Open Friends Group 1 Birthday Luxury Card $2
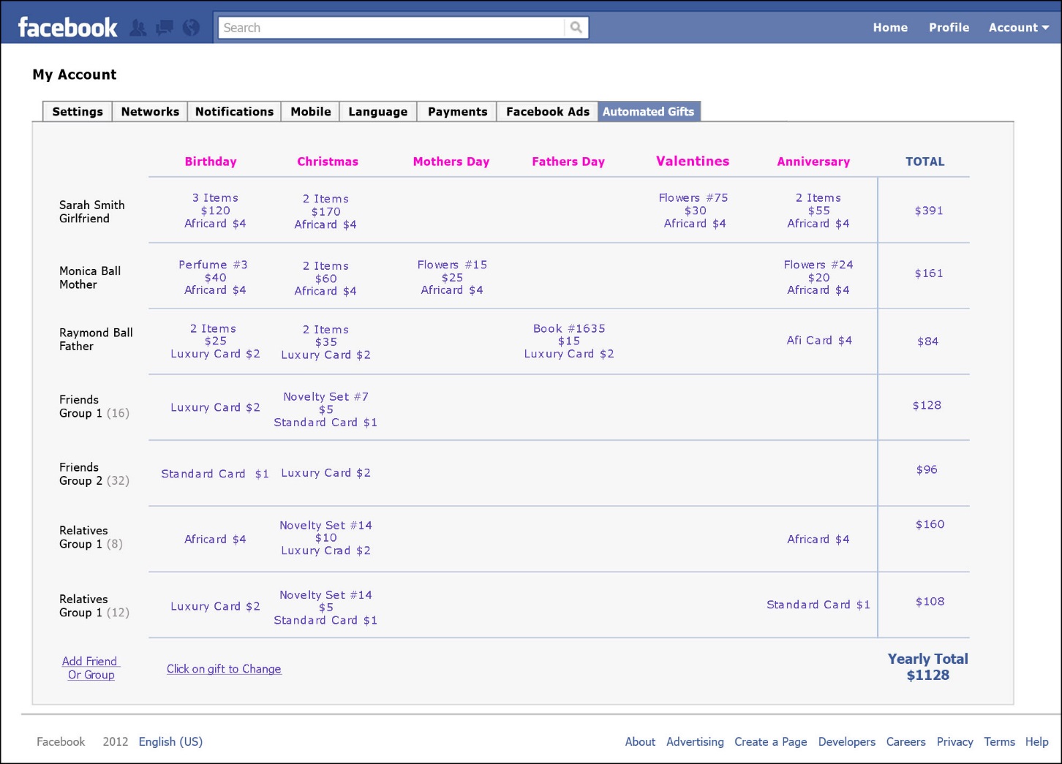 (x=215, y=407)
